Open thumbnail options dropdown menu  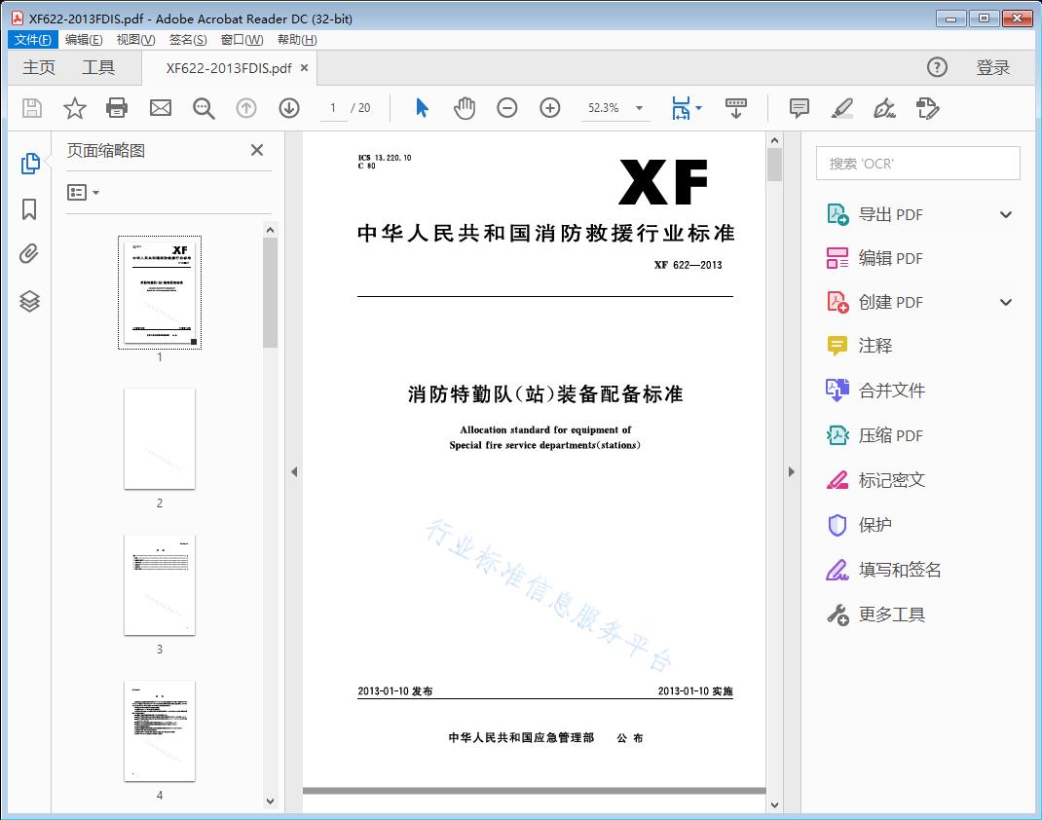click(84, 193)
